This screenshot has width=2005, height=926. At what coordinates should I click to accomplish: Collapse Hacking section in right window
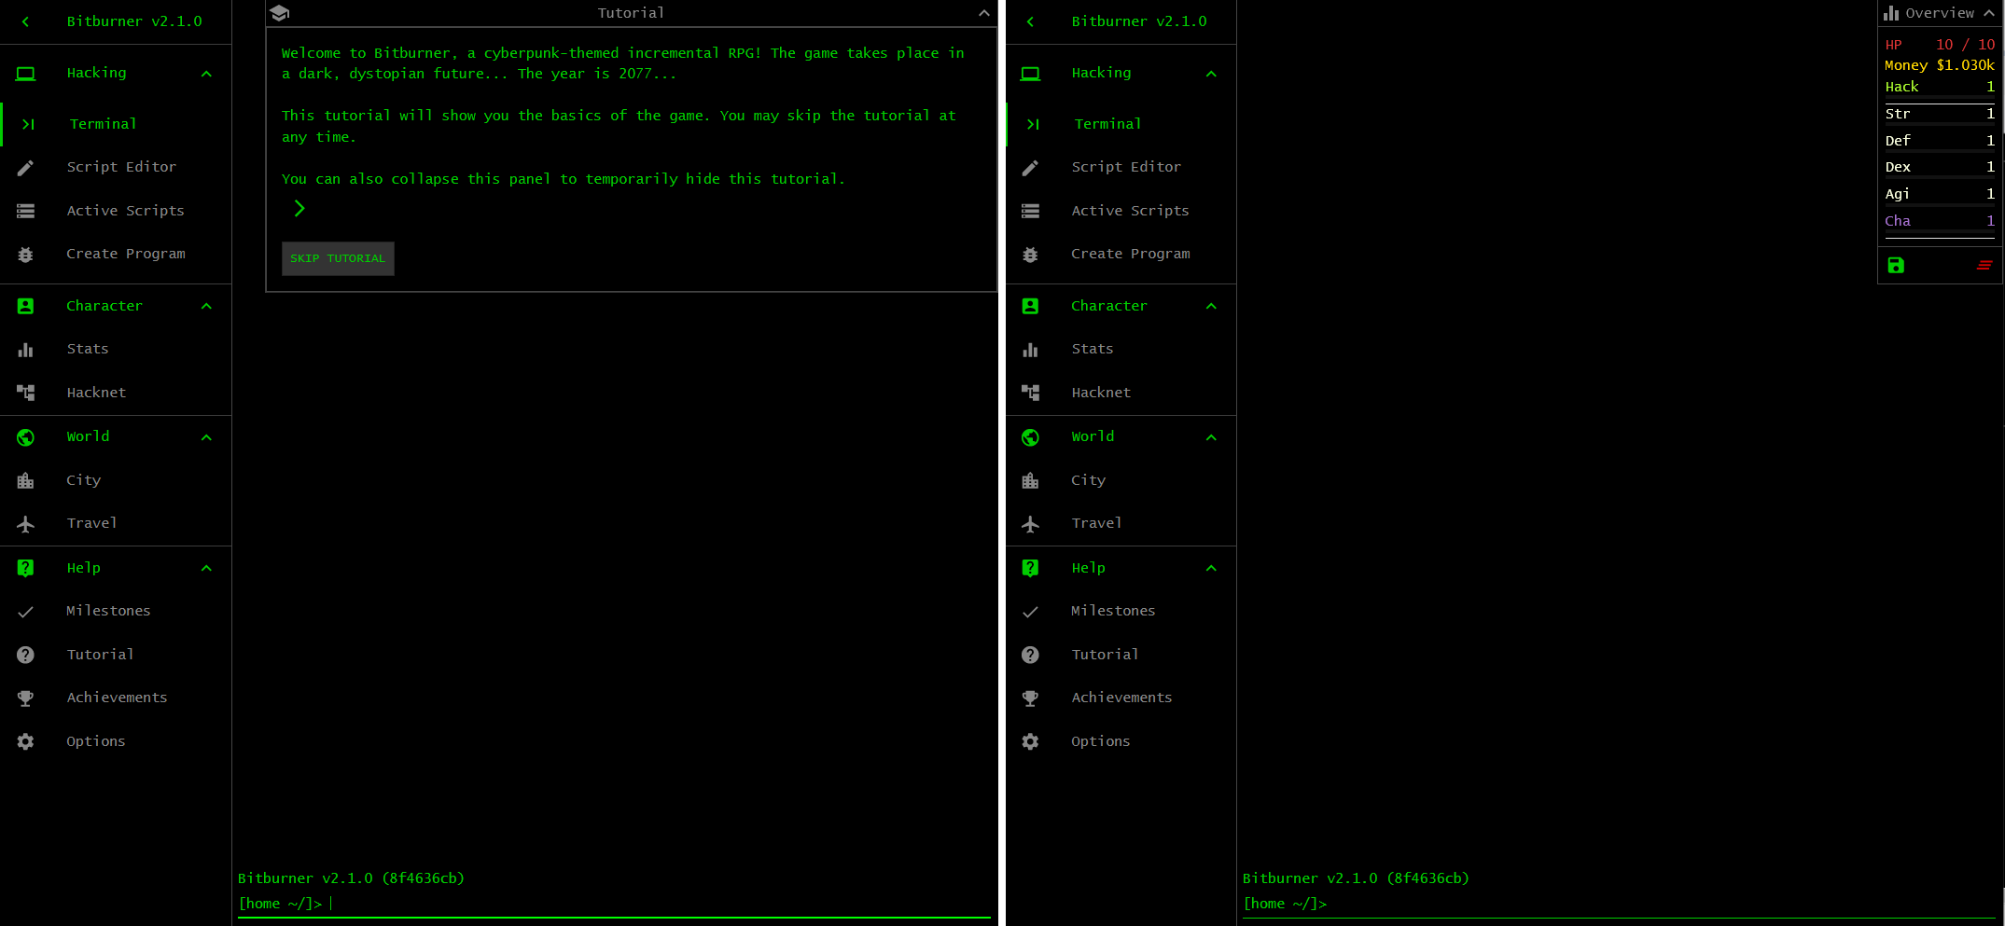[x=1211, y=74]
